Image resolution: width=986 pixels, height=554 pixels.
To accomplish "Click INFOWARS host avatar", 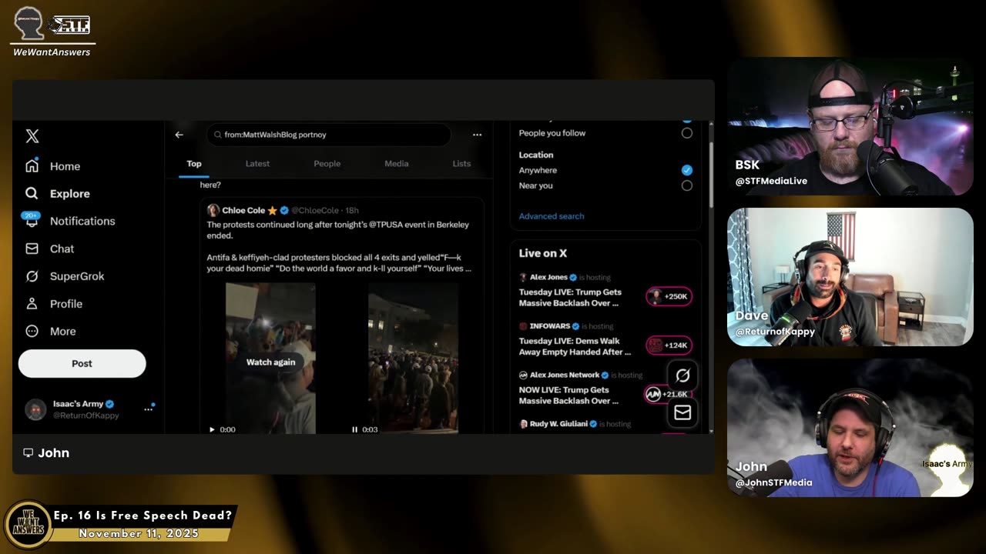I will 523,326.
